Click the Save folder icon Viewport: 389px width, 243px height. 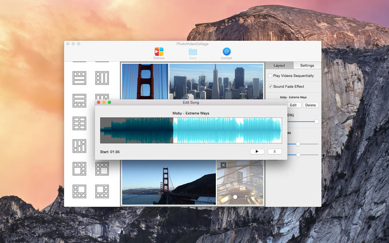coord(193,52)
